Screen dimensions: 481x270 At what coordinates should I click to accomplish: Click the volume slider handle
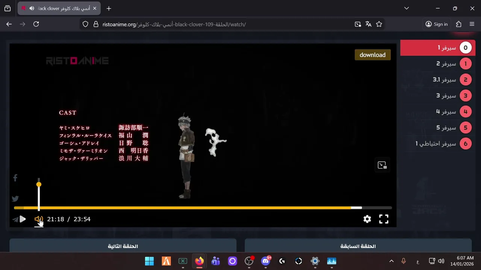tap(39, 184)
